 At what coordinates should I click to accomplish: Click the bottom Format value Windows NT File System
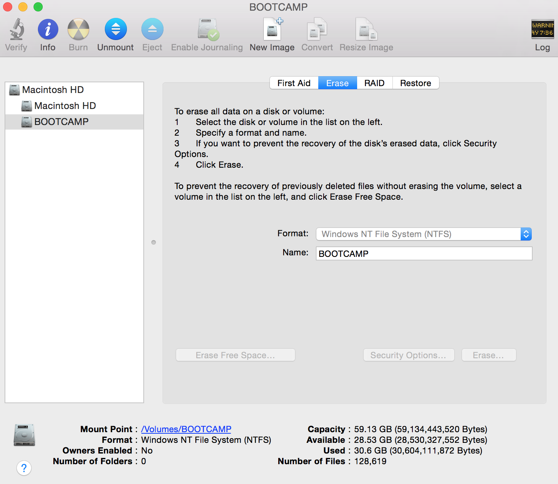tap(206, 440)
